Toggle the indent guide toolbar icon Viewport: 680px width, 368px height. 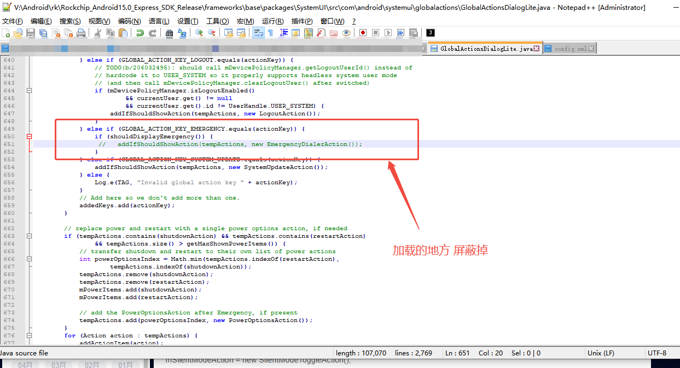[284, 33]
